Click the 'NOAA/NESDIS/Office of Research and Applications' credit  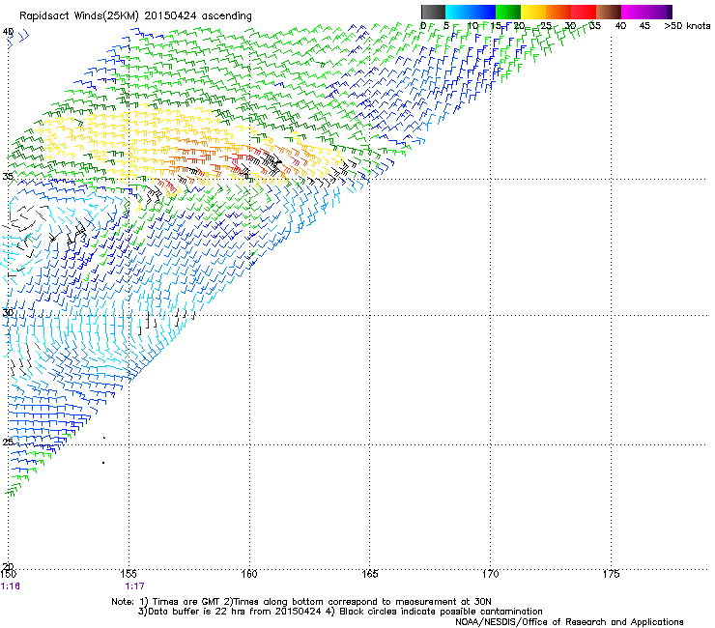point(569,622)
